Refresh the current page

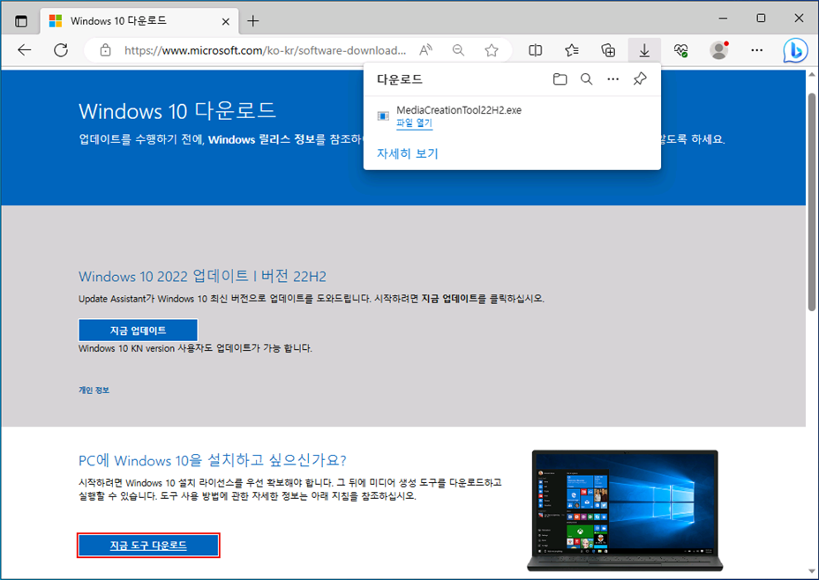61,50
